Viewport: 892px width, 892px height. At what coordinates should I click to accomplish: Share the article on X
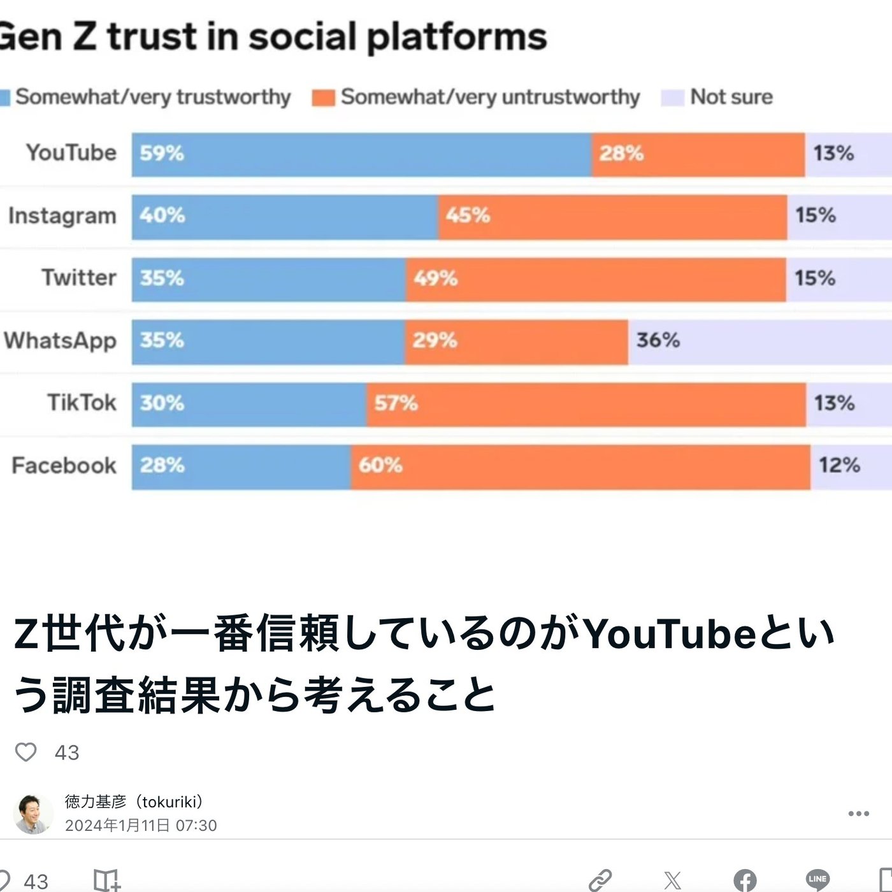[x=672, y=880]
